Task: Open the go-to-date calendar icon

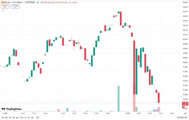Action: point(38,117)
